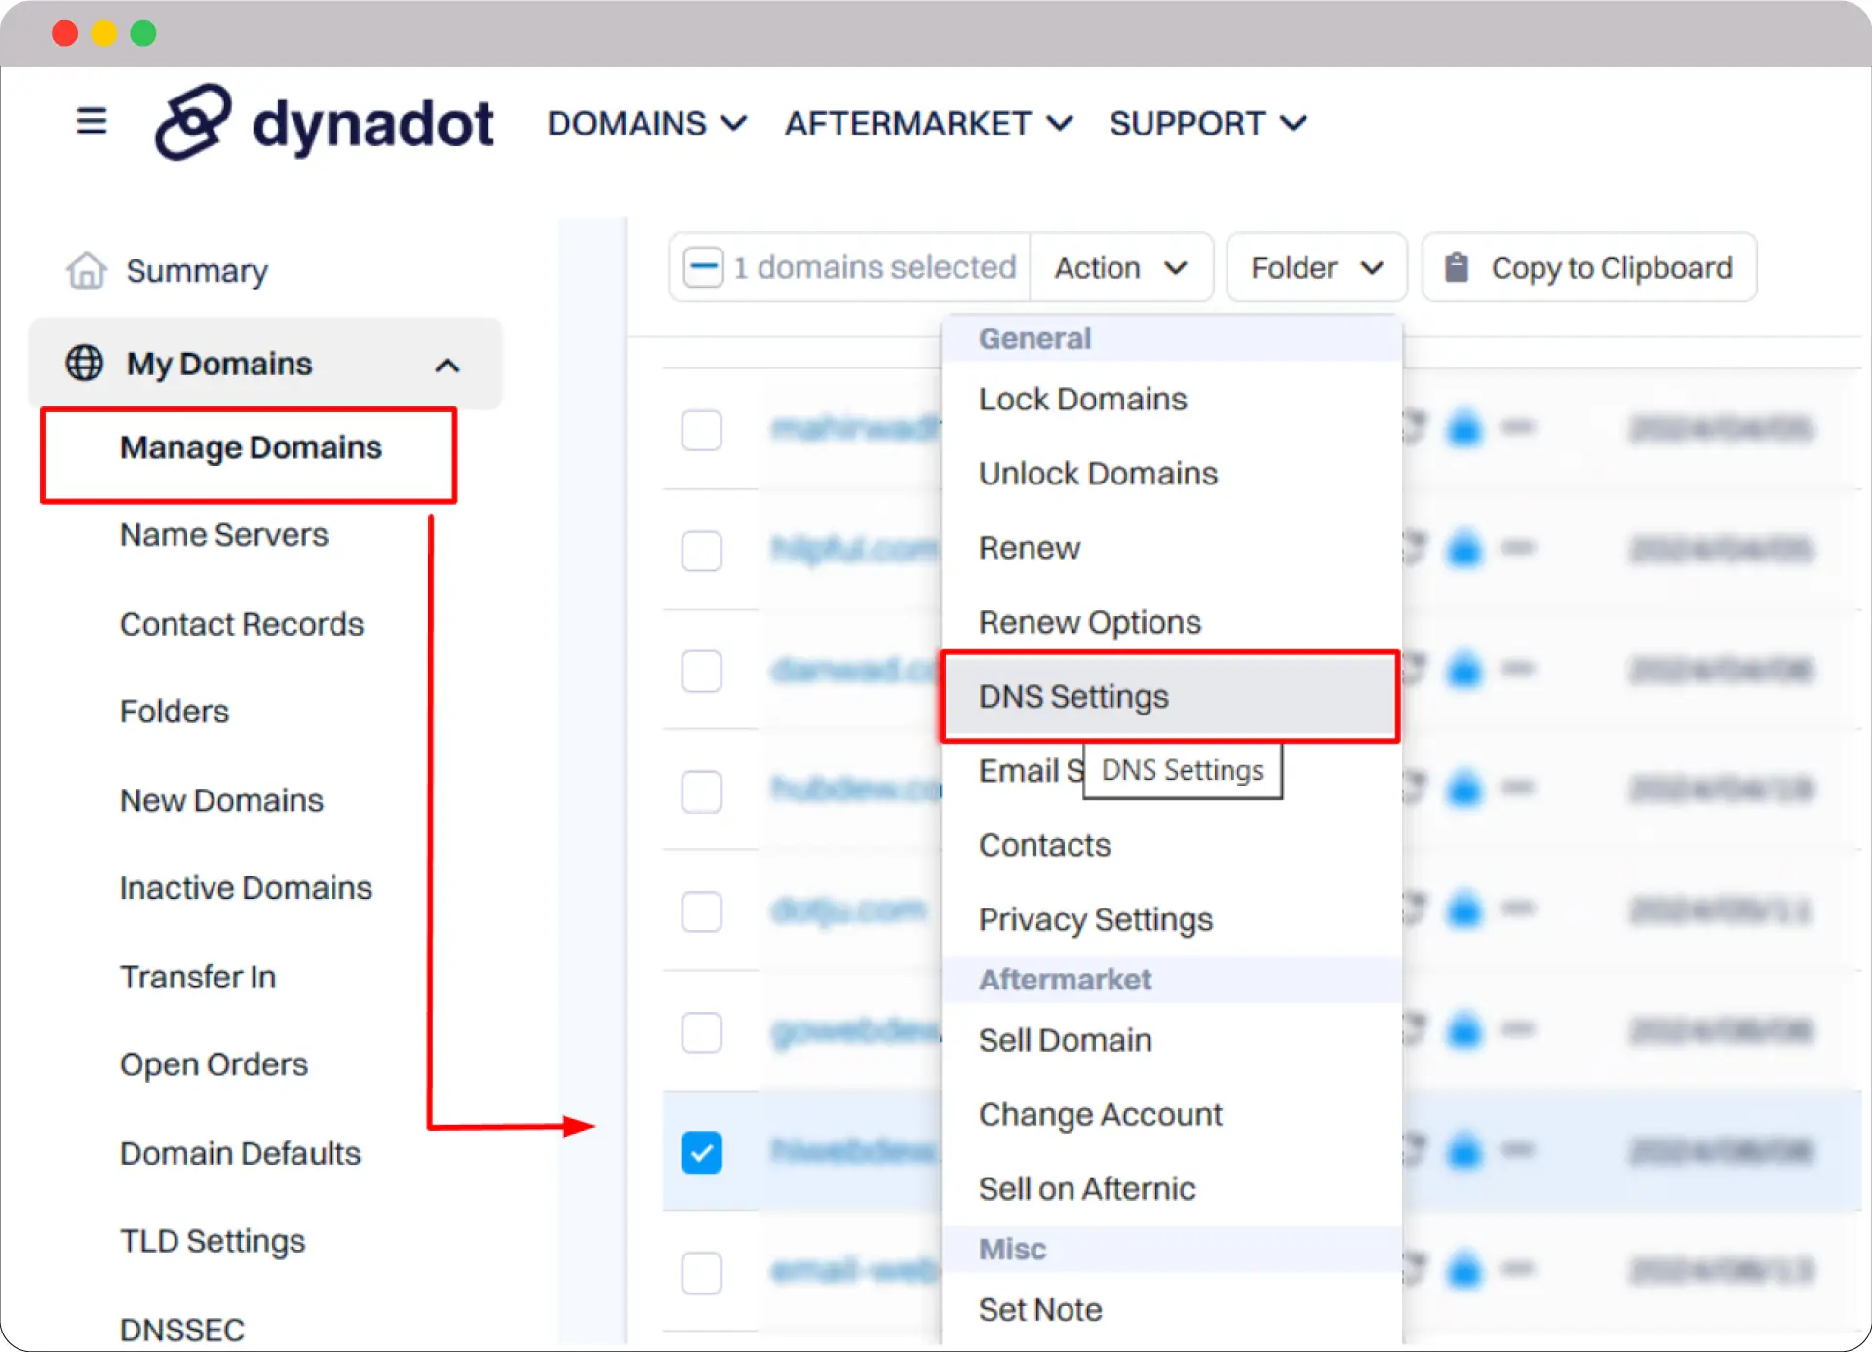This screenshot has width=1872, height=1352.
Task: Open the hamburger navigation menu
Action: pyautogui.click(x=91, y=121)
